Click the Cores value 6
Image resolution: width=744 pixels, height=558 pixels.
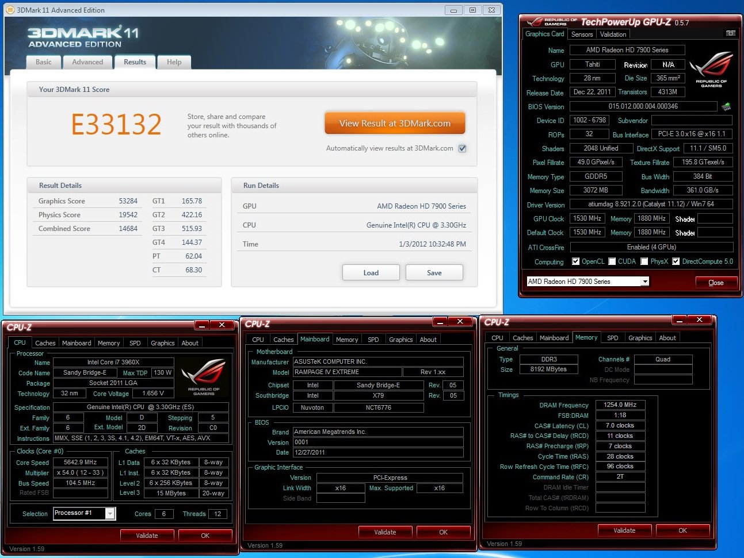(x=164, y=514)
